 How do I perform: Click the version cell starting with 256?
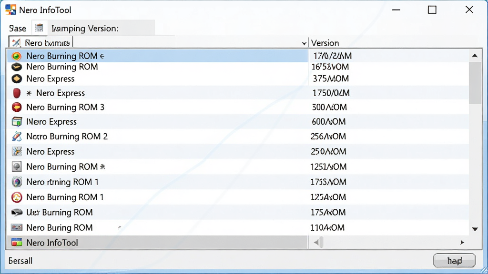tap(328, 137)
